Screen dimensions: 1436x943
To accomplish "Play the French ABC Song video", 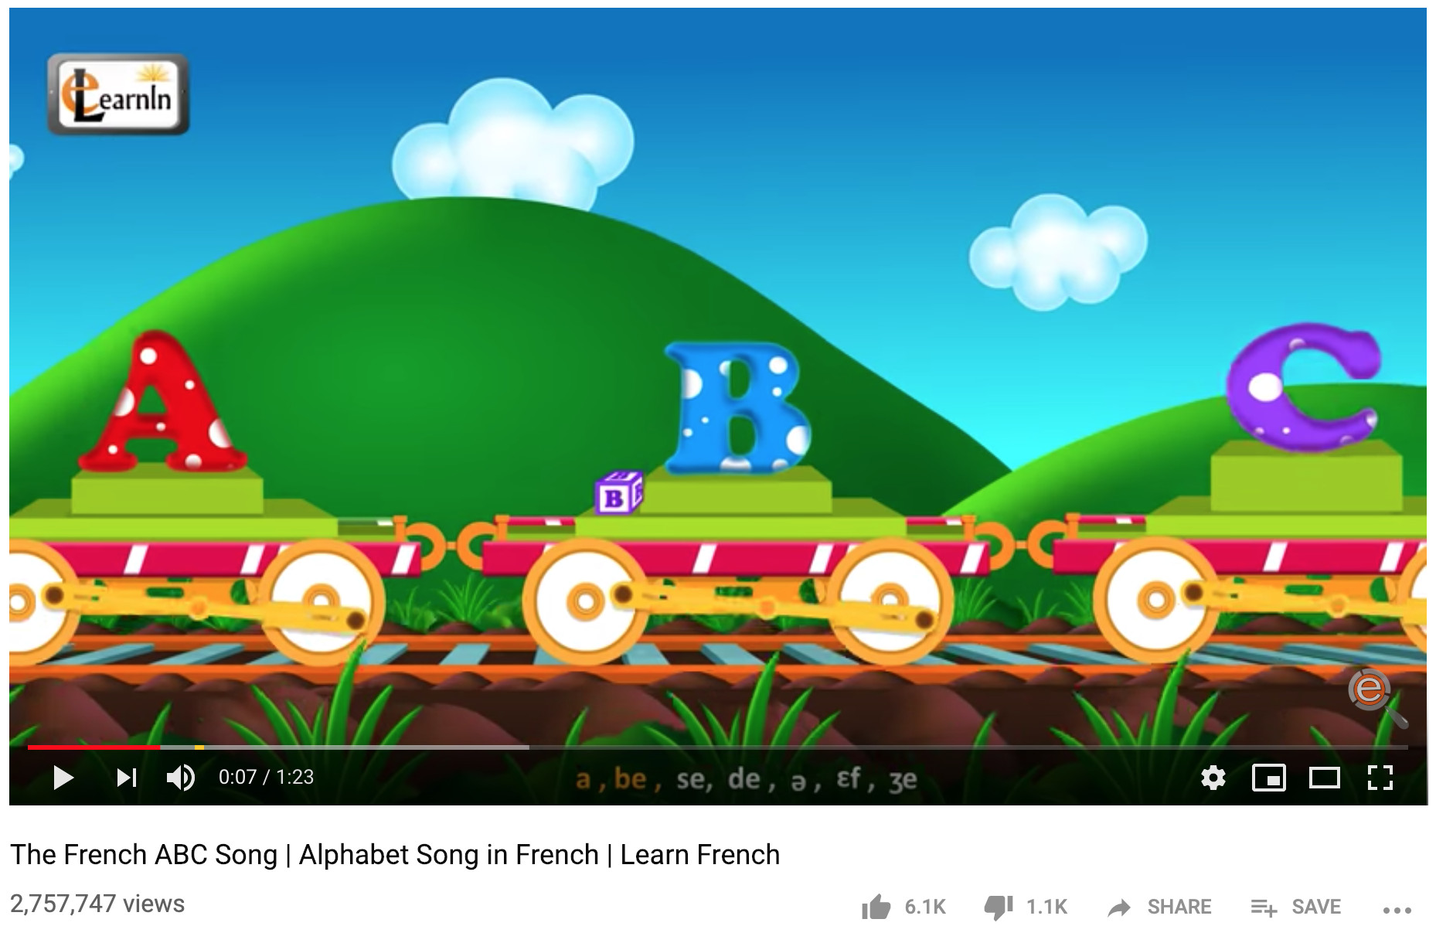I will [63, 777].
